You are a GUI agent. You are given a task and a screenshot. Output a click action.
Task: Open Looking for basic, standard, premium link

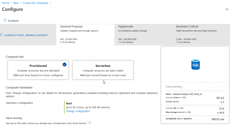pyautogui.click(x=26, y=35)
